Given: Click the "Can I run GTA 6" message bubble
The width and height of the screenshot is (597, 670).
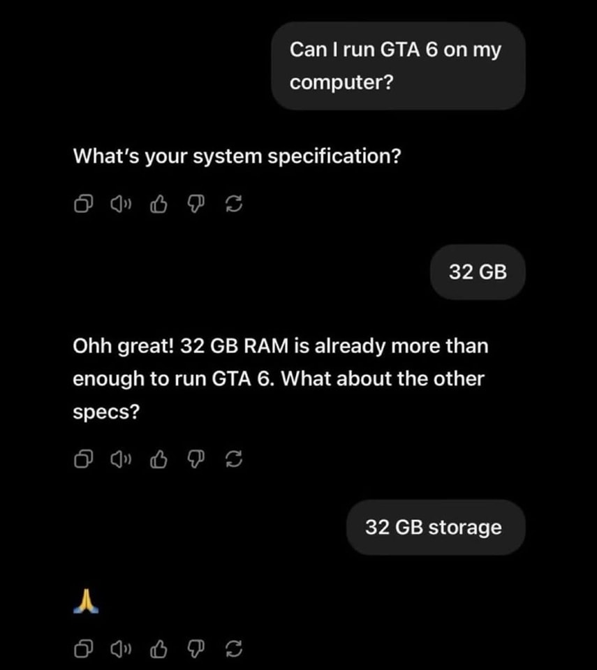Looking at the screenshot, I should pyautogui.click(x=397, y=66).
